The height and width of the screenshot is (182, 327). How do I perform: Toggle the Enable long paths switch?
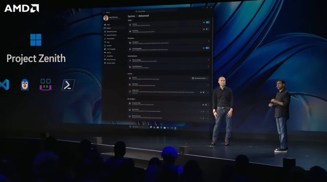207,48
